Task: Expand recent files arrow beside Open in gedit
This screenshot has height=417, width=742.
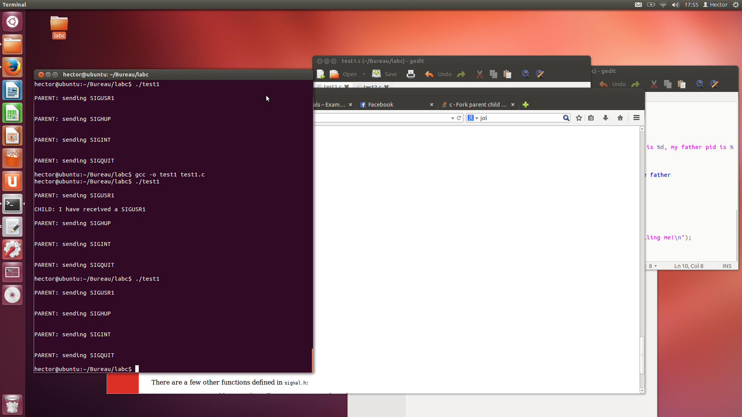Action: 364,74
